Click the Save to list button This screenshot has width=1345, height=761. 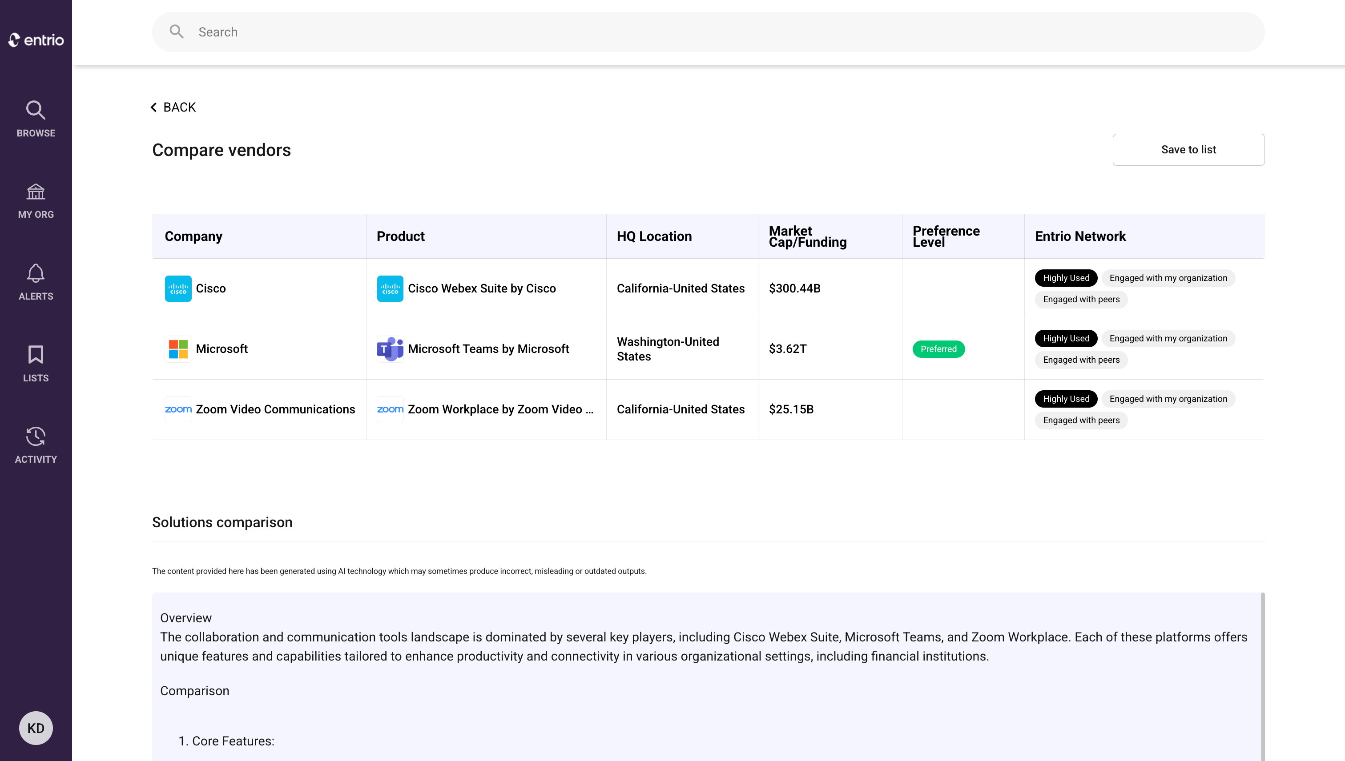point(1188,149)
